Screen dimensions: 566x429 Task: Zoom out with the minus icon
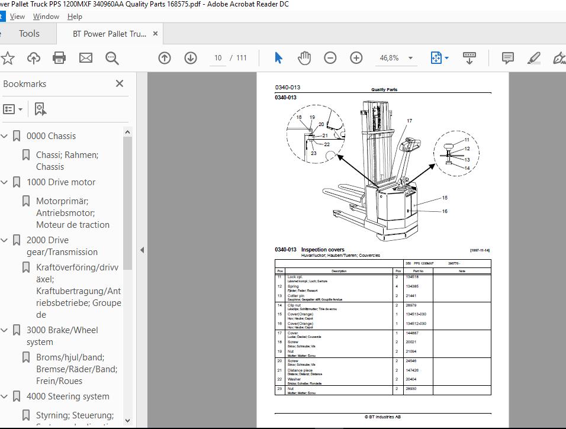click(330, 58)
